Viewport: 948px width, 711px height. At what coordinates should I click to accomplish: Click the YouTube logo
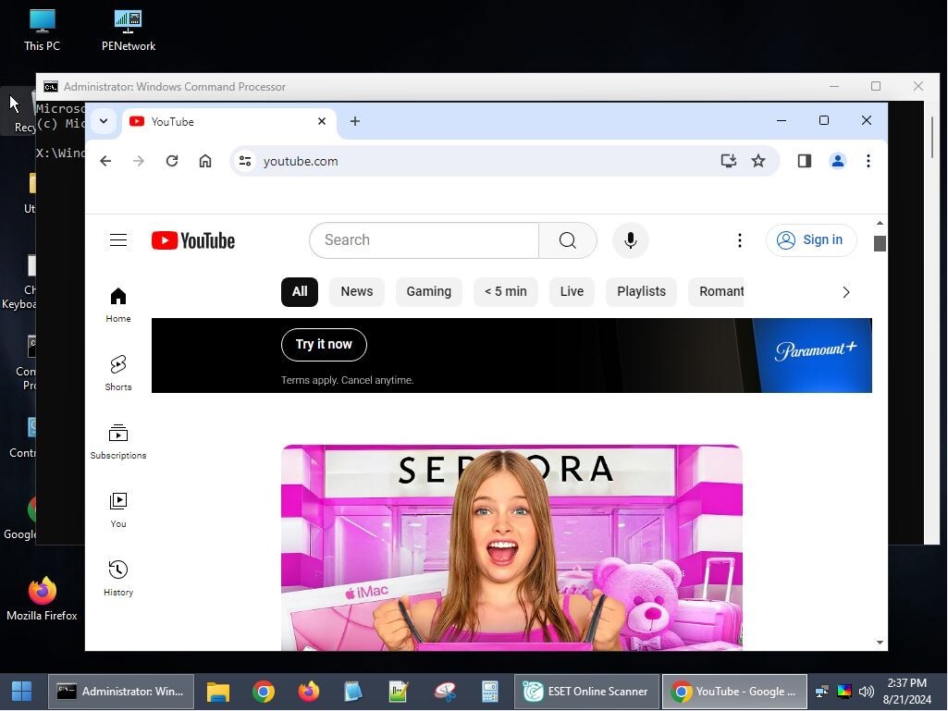(x=193, y=240)
